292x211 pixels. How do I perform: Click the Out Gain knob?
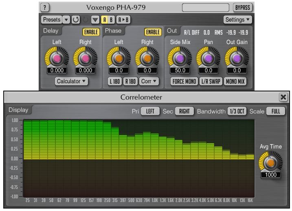click(x=237, y=59)
